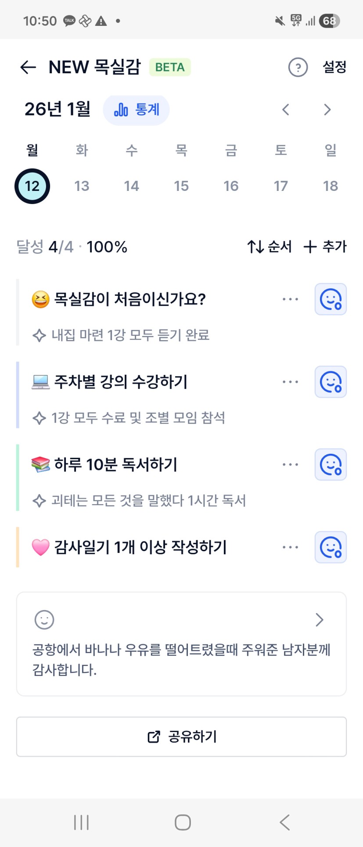Select date 17 in the week row
The height and width of the screenshot is (847, 363).
[x=281, y=186]
